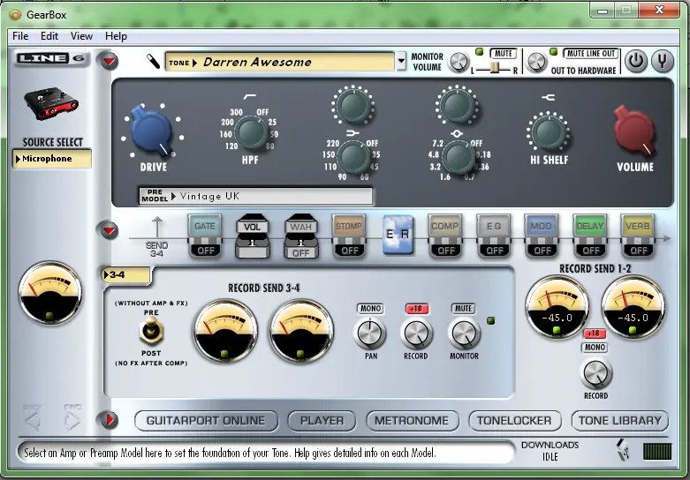Click the HPF frequency knob
Image resolution: width=690 pixels, height=480 pixels.
251,133
